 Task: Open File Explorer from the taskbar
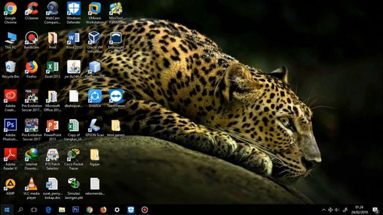[x=62, y=210]
